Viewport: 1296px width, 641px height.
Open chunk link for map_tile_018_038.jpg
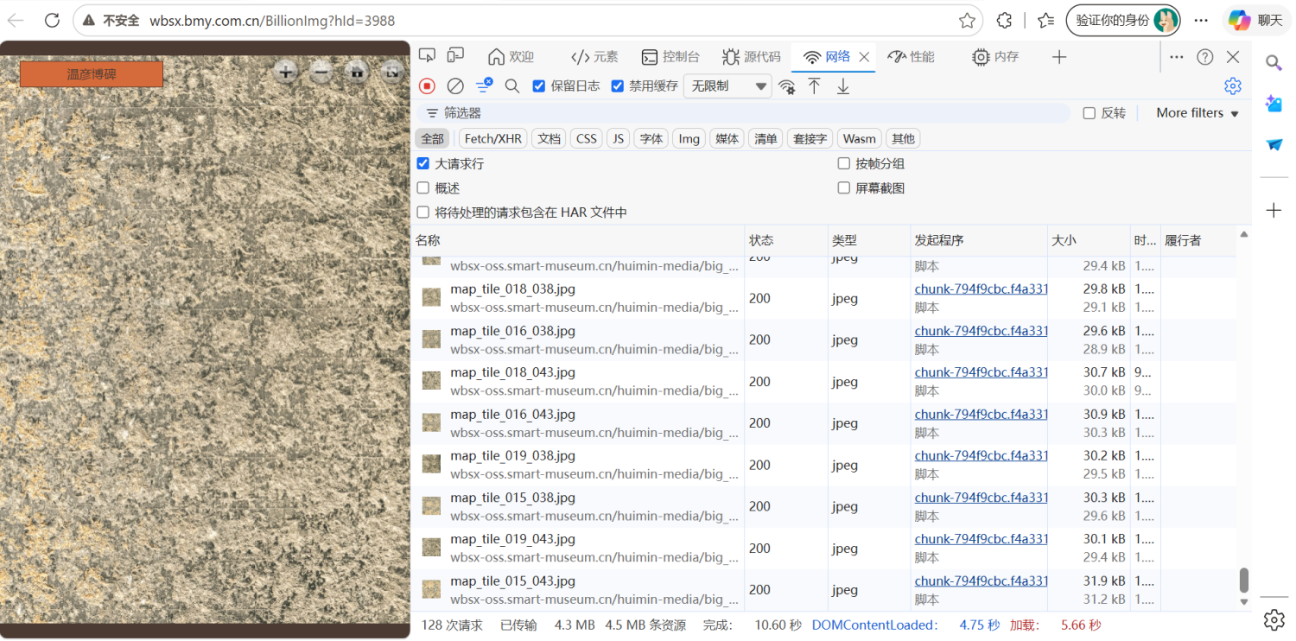[981, 289]
